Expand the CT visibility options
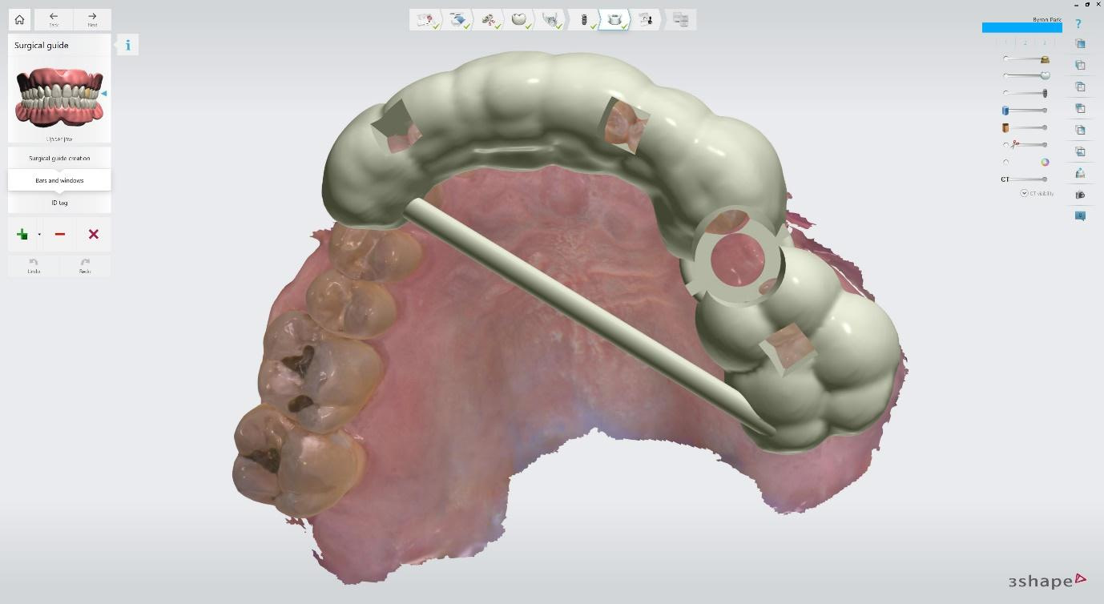This screenshot has width=1104, height=604. click(1024, 193)
